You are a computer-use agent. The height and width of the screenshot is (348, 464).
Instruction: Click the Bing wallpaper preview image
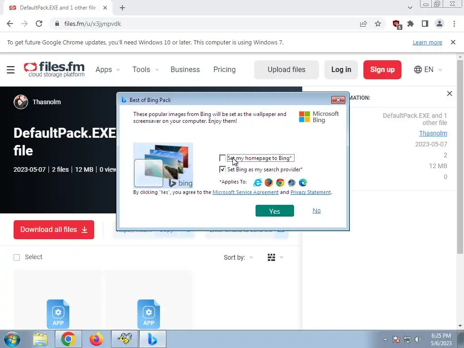tap(163, 165)
